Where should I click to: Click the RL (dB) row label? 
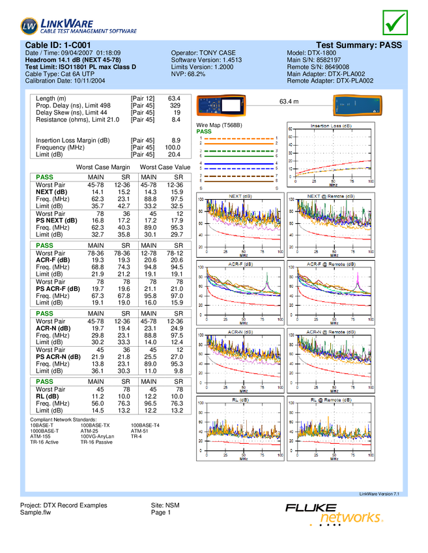[48, 396]
